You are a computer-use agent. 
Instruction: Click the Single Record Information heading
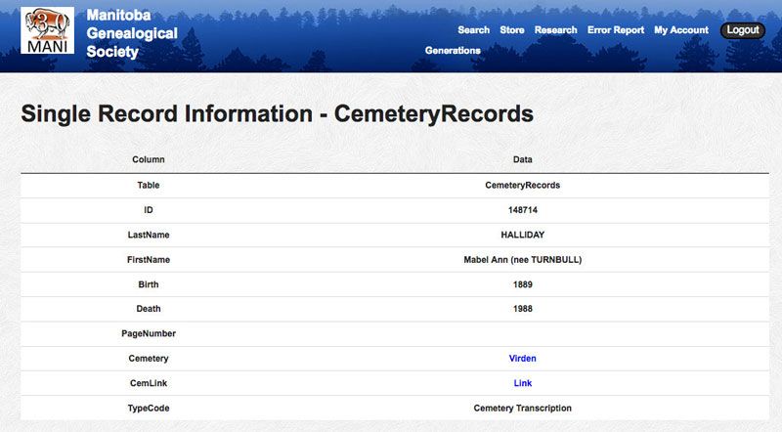(277, 113)
